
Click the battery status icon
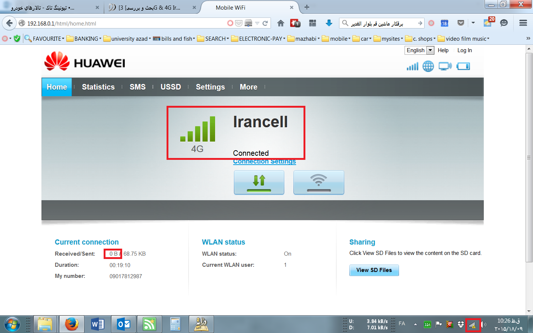463,66
